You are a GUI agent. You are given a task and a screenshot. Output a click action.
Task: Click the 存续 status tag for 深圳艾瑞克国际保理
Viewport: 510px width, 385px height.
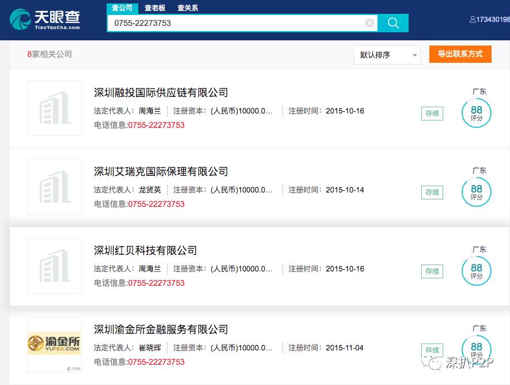pos(432,192)
